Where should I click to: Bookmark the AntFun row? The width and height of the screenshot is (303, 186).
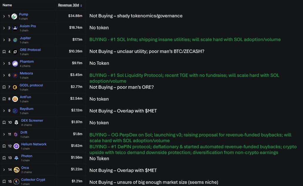pyautogui.click(x=4, y=99)
